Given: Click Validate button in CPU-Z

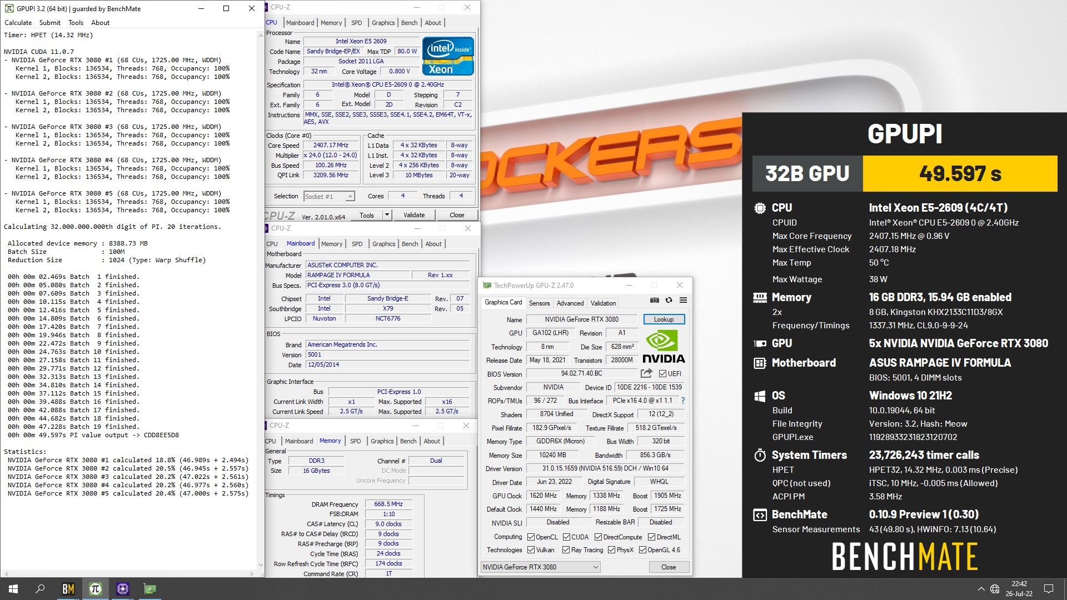Looking at the screenshot, I should pyautogui.click(x=414, y=215).
